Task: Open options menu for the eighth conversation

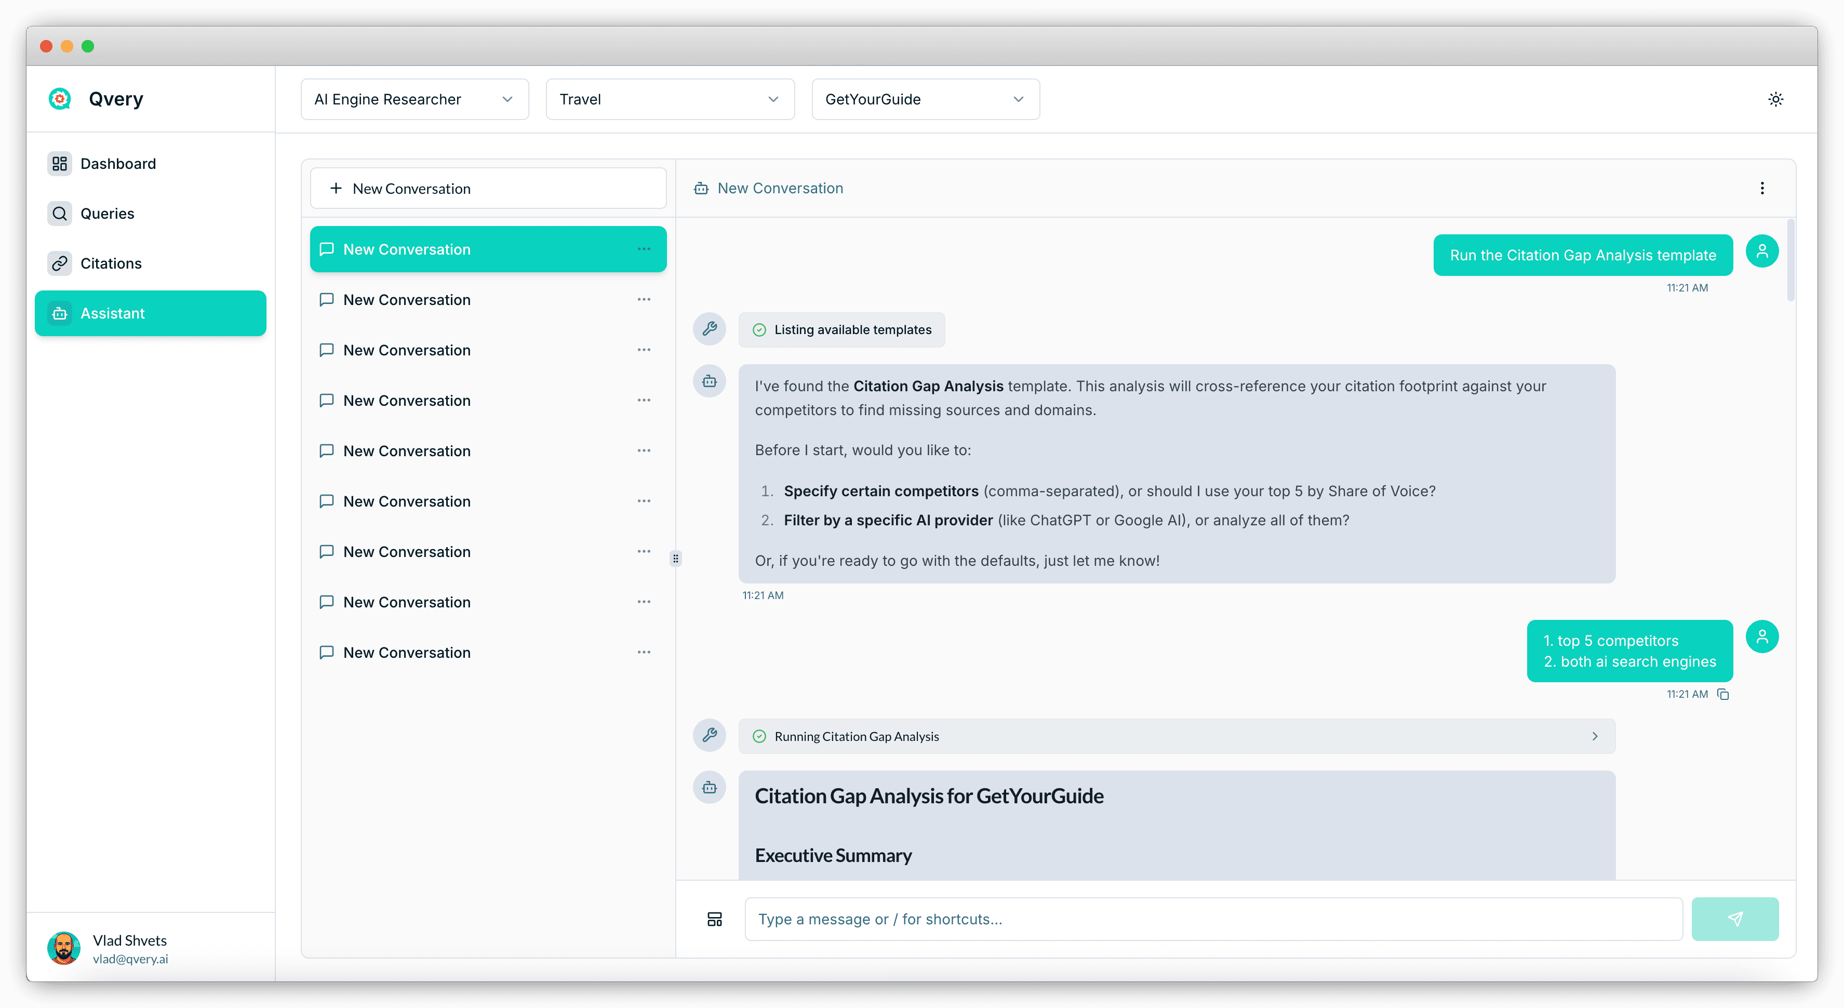Action: 644,602
